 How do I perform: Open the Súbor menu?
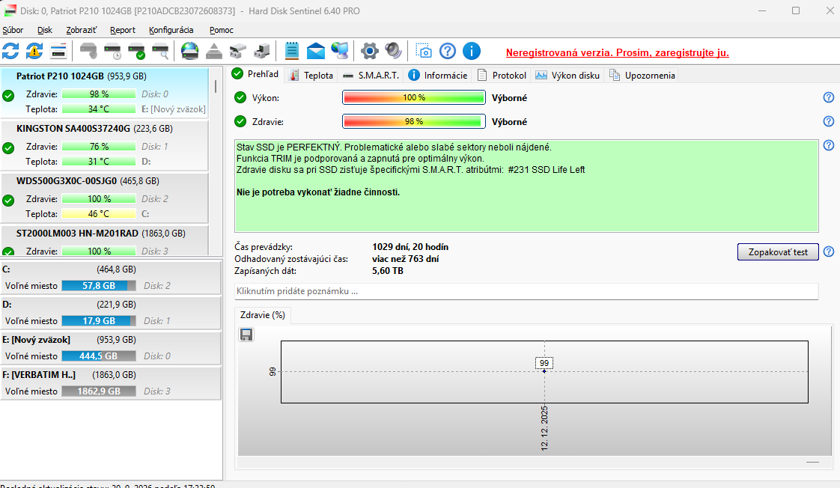[13, 30]
